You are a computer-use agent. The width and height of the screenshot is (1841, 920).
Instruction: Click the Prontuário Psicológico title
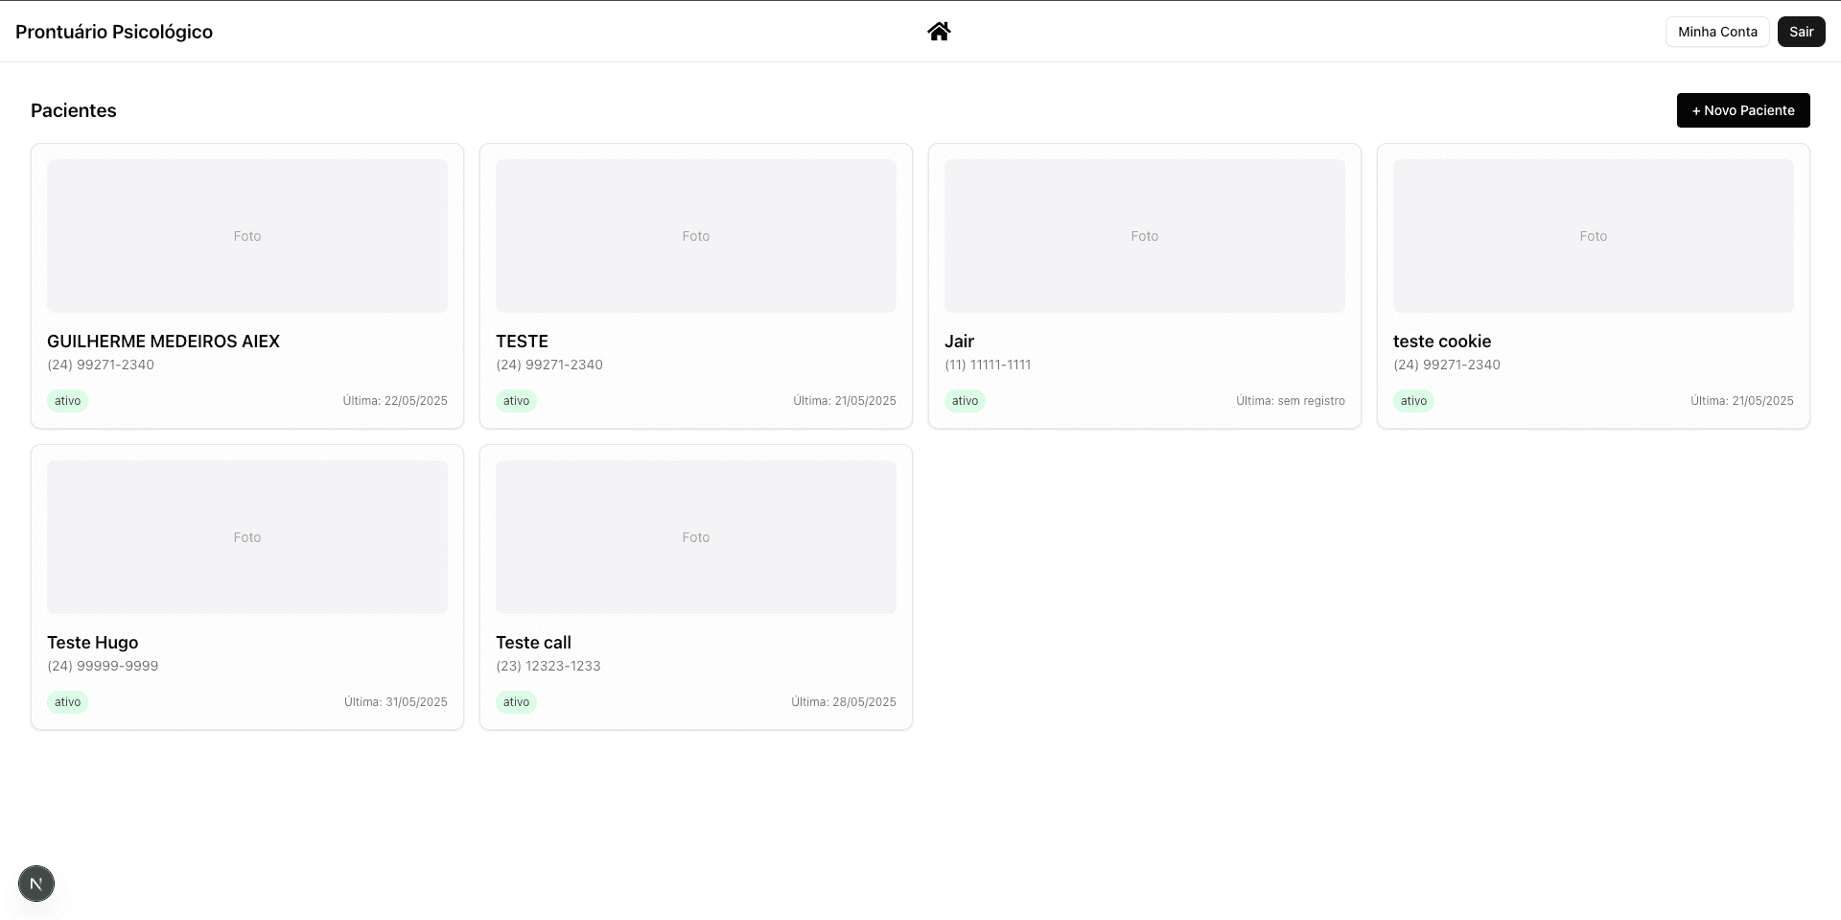(114, 32)
